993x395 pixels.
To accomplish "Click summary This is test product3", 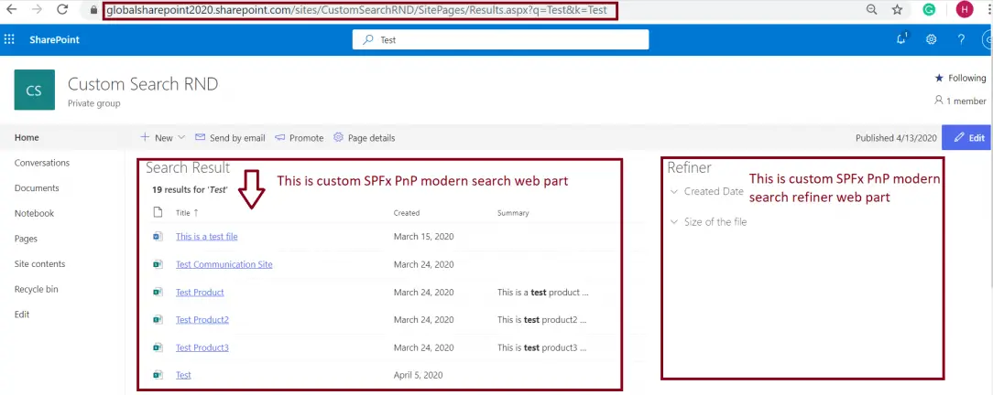I will (x=541, y=347).
